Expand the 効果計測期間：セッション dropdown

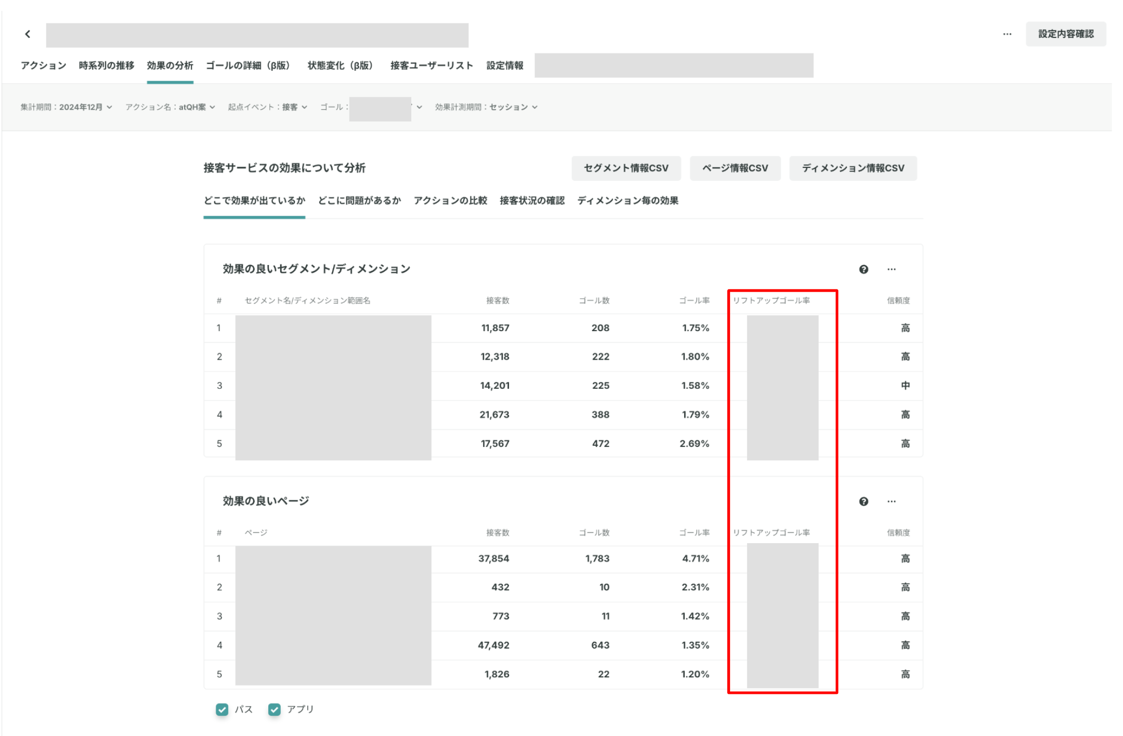(486, 107)
